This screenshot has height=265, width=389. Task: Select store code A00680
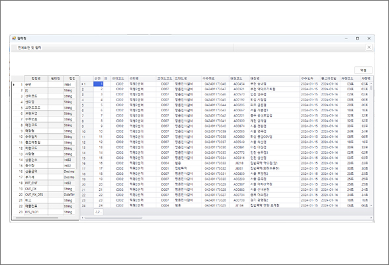[x=239, y=136]
